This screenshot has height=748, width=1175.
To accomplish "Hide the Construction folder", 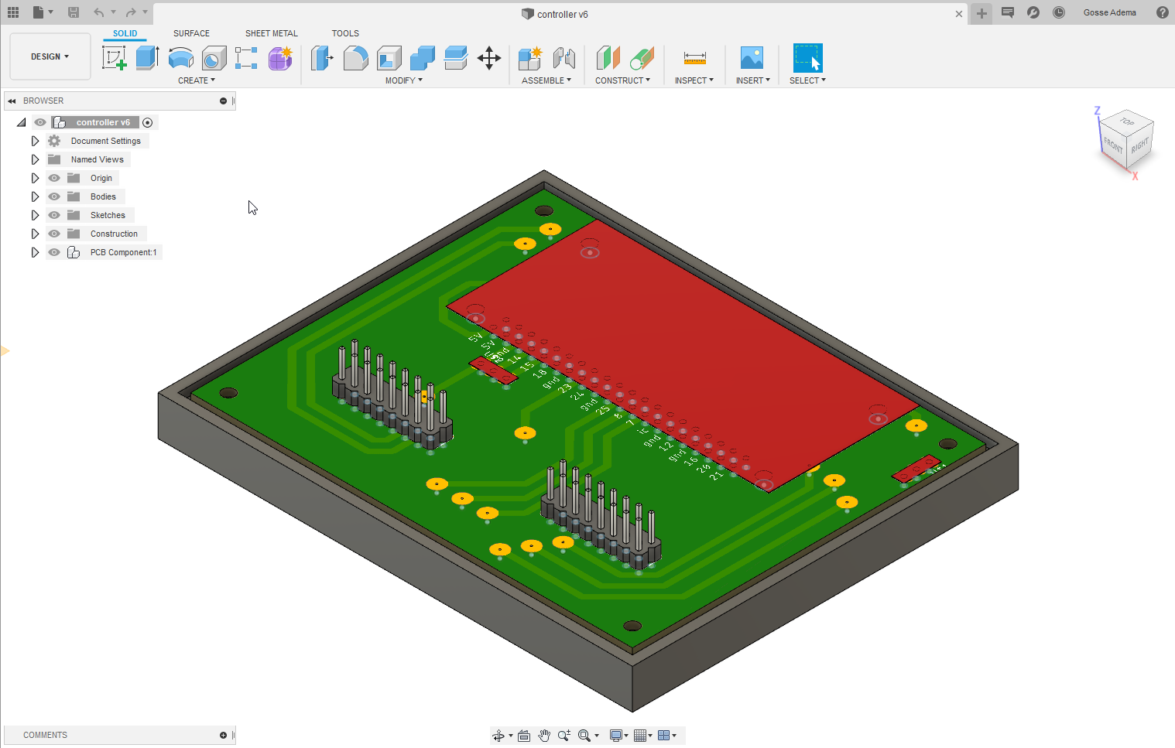I will click(54, 234).
